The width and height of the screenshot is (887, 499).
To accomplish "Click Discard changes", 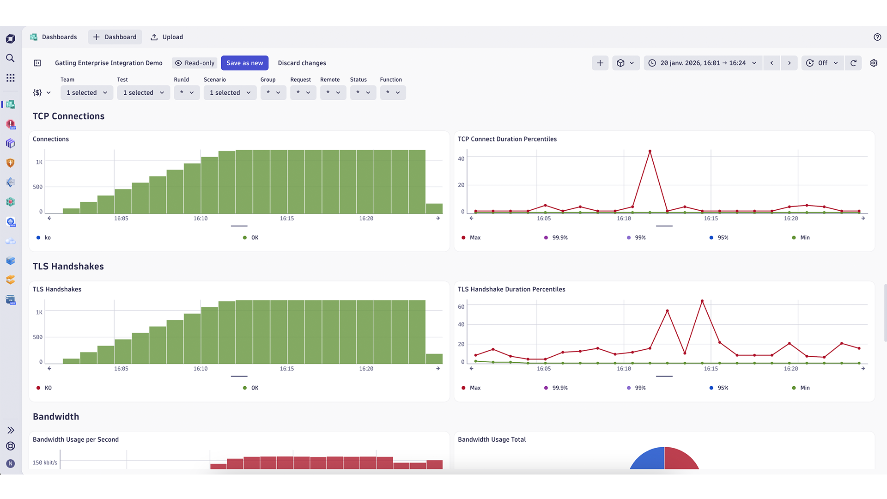I will click(302, 63).
